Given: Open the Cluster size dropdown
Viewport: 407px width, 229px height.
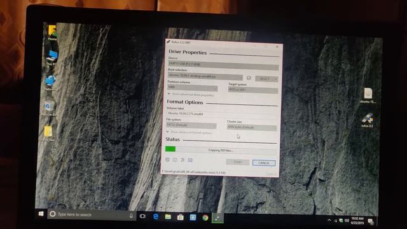Looking at the screenshot, I should (252, 127).
